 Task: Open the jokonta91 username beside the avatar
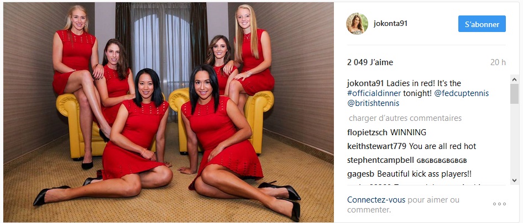coord(390,24)
